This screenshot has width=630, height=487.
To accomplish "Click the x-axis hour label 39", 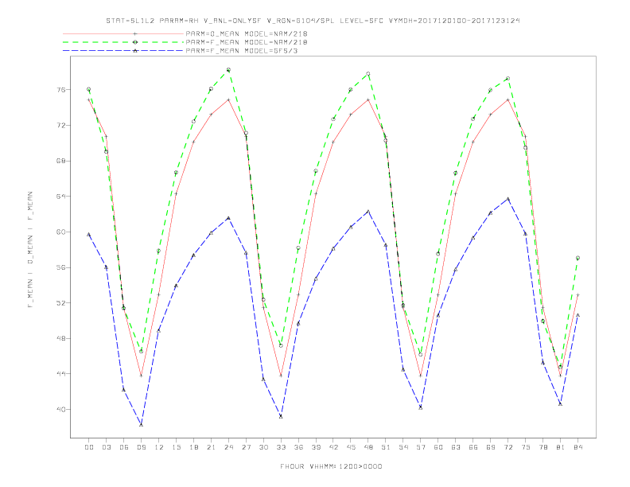I will pos(316,447).
